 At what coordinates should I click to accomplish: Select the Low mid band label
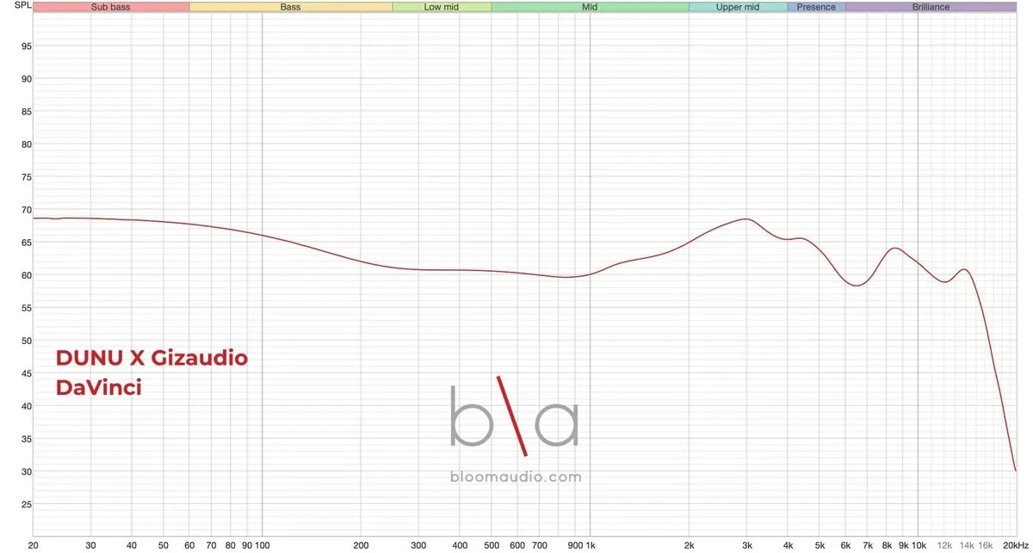pyautogui.click(x=442, y=7)
